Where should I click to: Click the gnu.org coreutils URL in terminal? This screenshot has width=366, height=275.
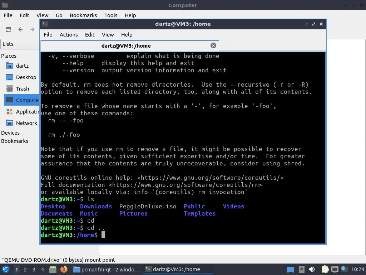(210, 178)
